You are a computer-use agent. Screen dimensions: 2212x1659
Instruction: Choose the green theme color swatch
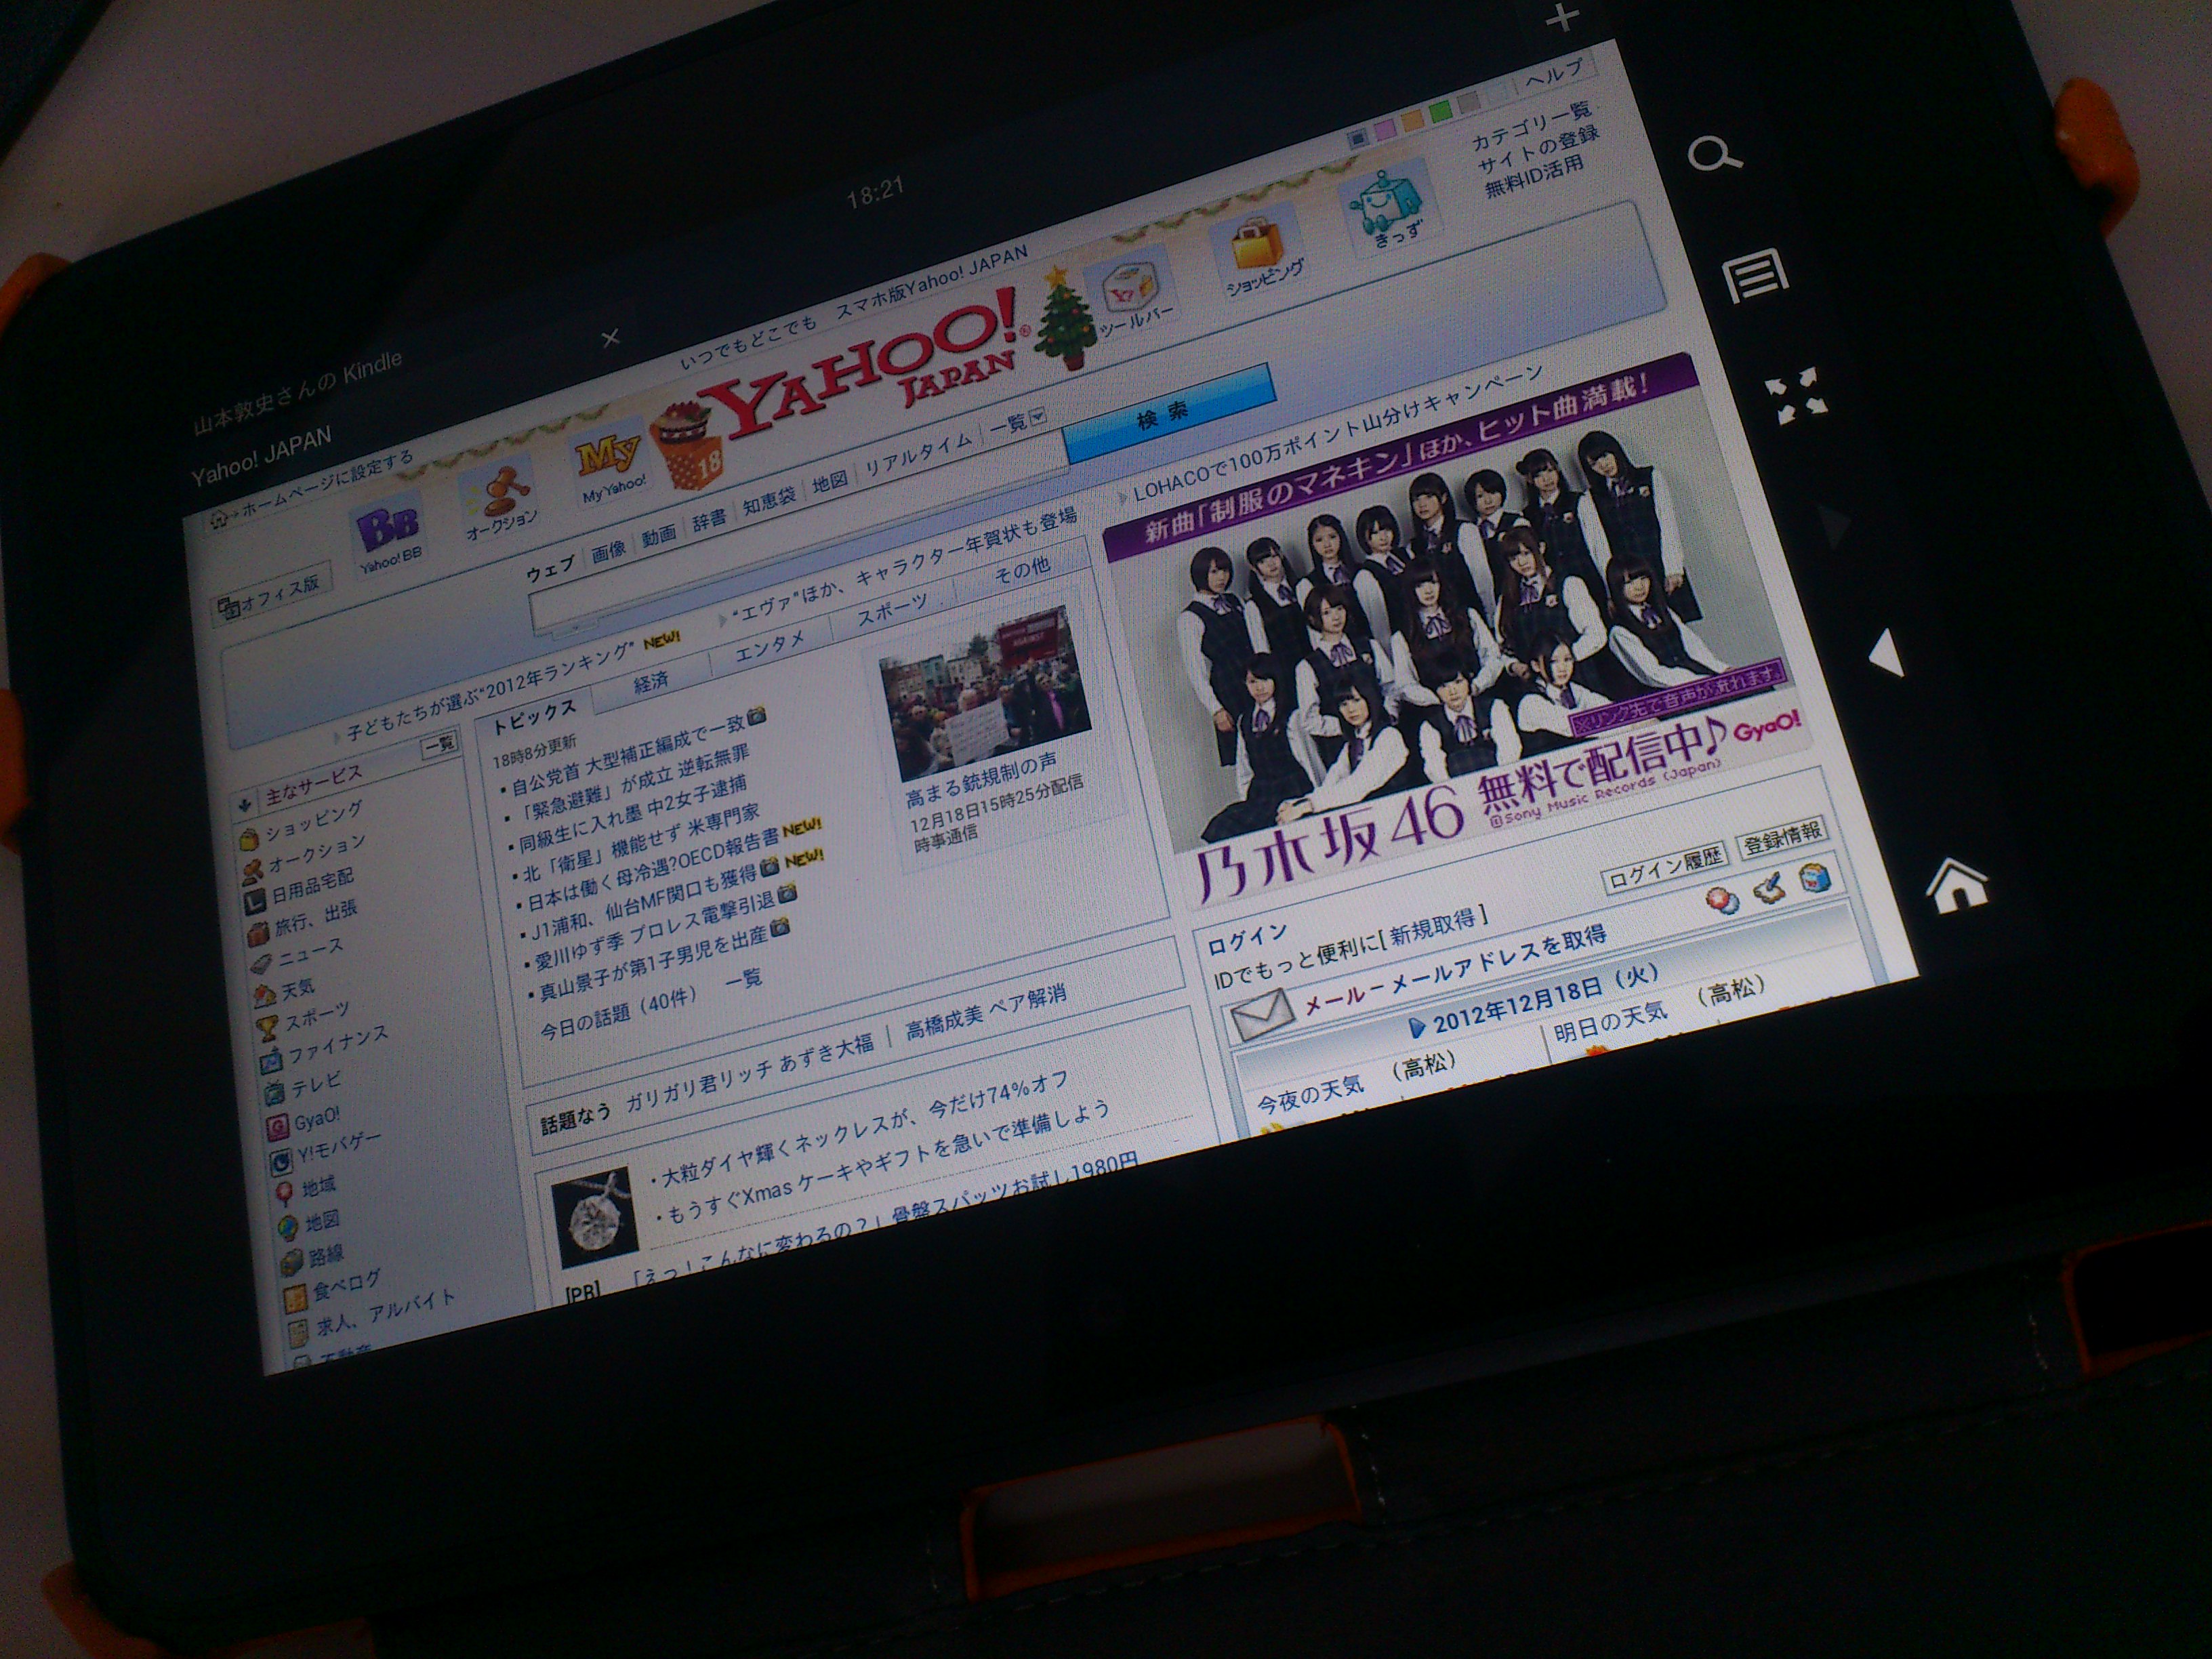point(1439,111)
